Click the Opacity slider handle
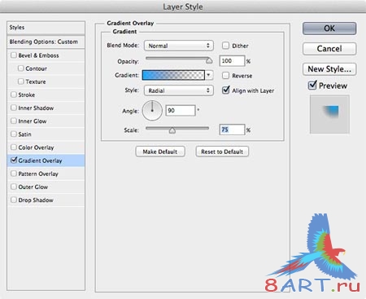The image size is (366, 299). tap(209, 60)
